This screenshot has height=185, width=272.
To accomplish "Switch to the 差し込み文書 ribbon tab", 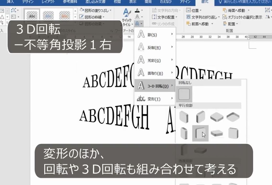I will [x=95, y=2].
